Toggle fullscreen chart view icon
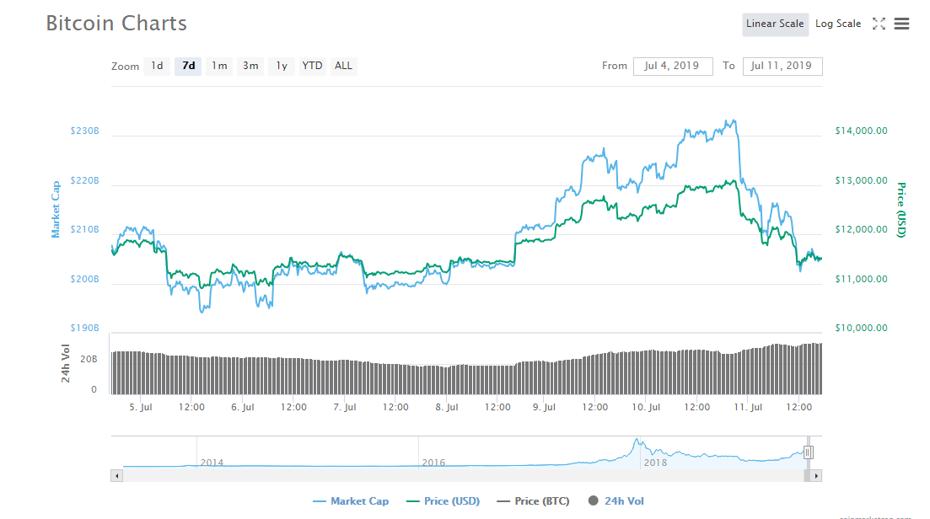930x519 pixels. pos(879,24)
